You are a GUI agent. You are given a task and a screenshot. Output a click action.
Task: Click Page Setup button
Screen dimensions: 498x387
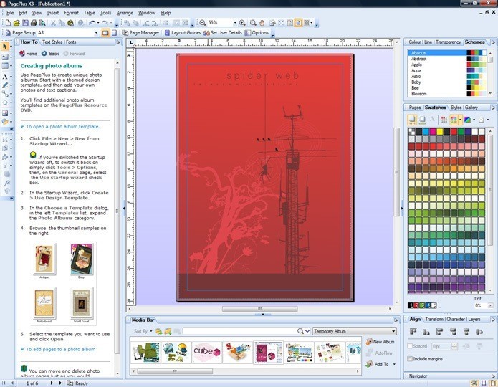[x=20, y=33]
